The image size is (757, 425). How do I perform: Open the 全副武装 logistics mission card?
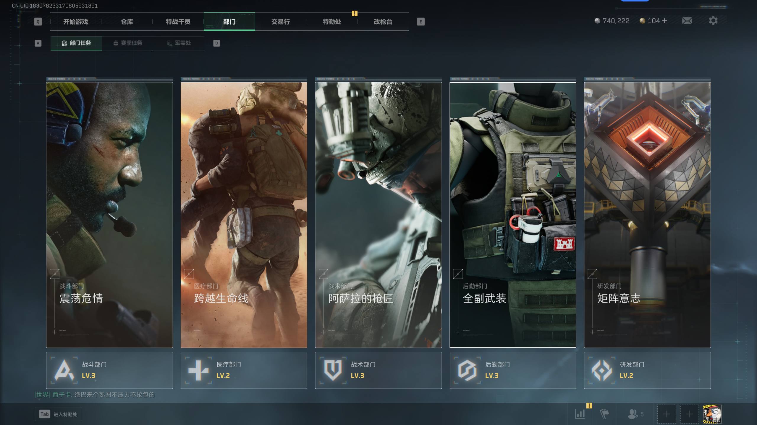pos(513,215)
